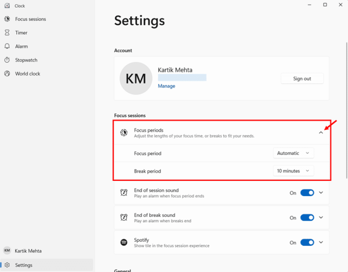Click the 'Play an alarm when breaks end' text
This screenshot has height=272, width=348.
pyautogui.click(x=162, y=221)
